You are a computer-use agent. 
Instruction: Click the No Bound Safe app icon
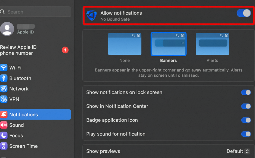tap(92, 15)
